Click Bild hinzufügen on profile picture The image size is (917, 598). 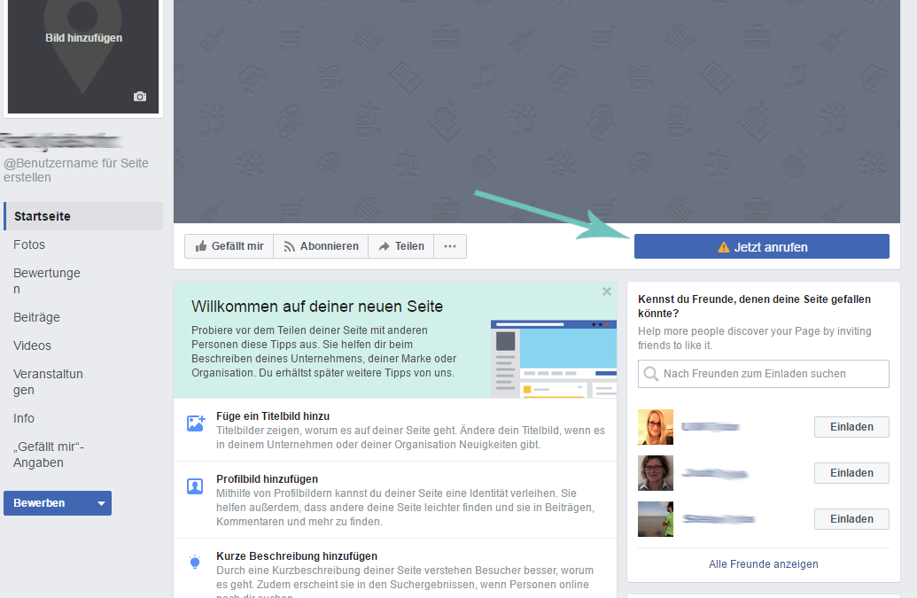(83, 38)
